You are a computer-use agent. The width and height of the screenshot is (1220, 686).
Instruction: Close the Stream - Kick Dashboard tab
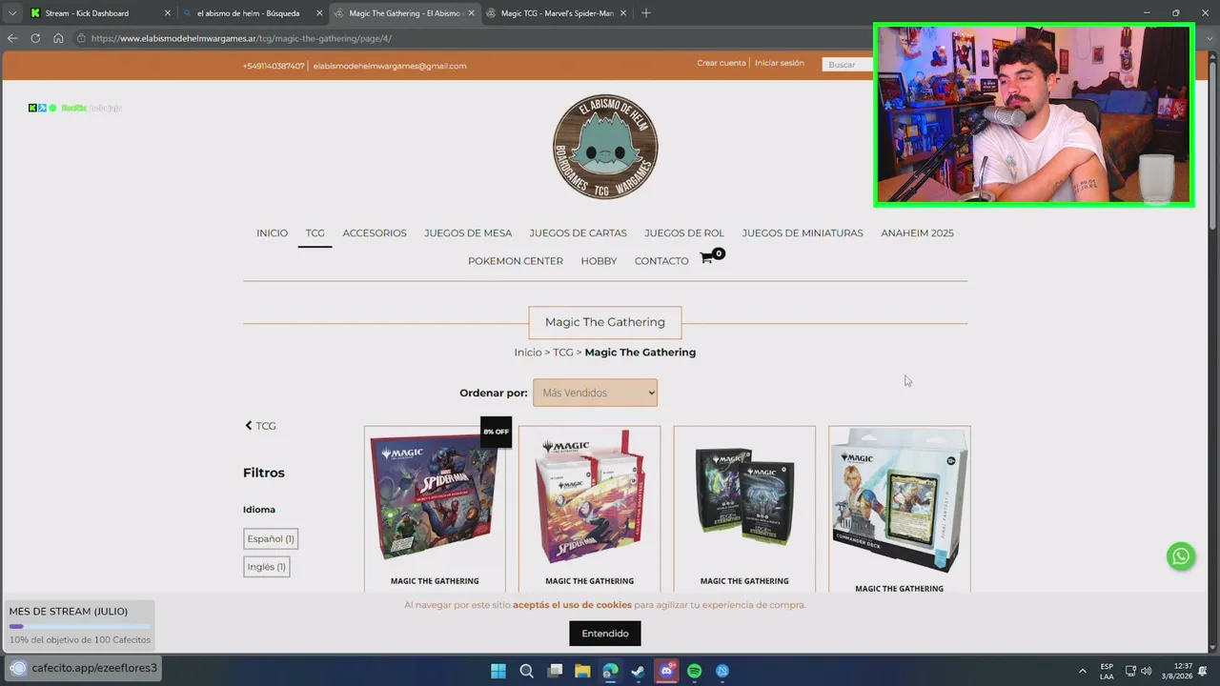168,13
